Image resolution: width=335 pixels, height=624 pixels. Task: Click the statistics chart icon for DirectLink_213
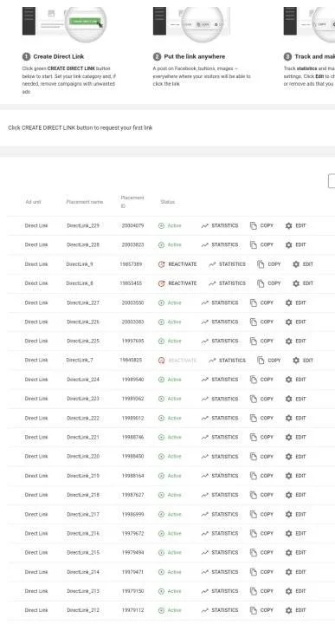pyautogui.click(x=204, y=591)
